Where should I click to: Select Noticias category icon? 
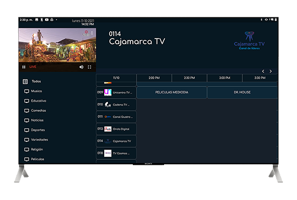(x=26, y=120)
